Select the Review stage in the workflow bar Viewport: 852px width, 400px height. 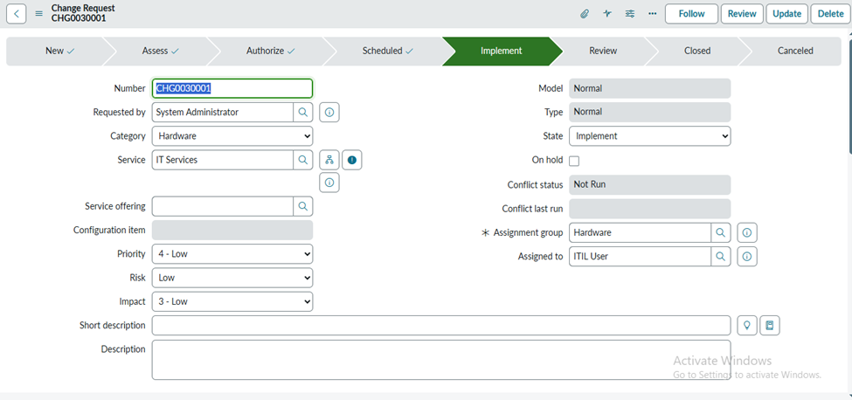pos(603,52)
